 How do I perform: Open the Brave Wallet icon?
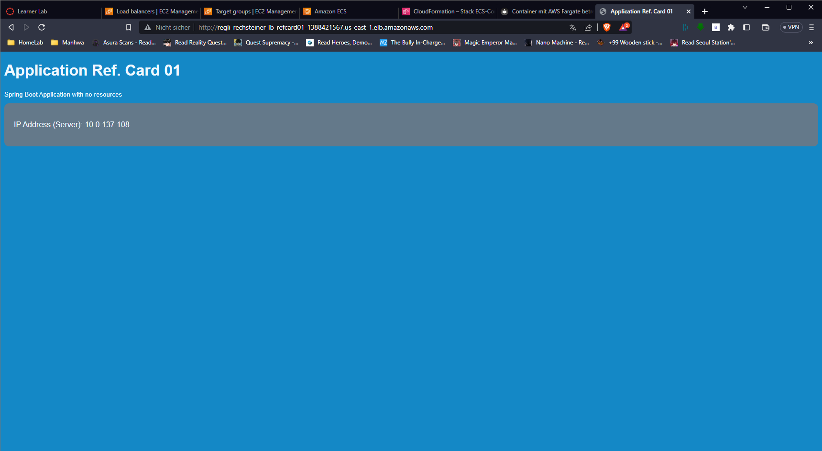[766, 27]
